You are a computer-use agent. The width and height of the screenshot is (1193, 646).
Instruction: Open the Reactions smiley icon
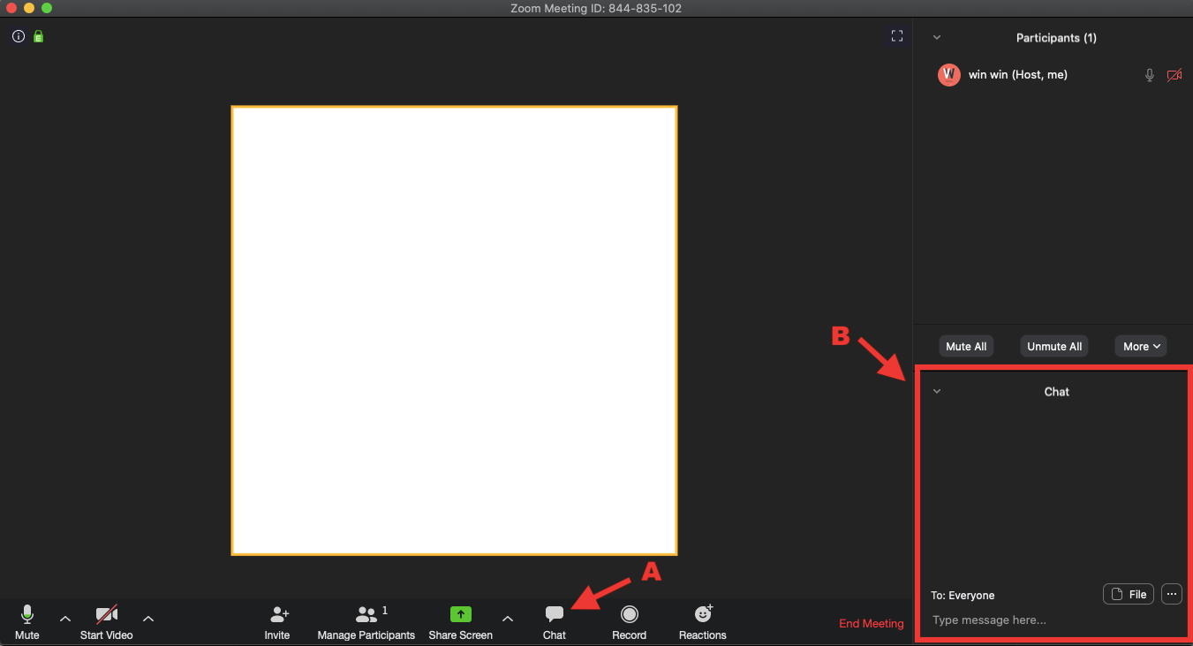(x=703, y=614)
